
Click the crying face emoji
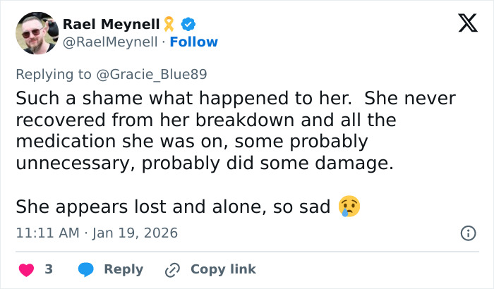(x=349, y=207)
